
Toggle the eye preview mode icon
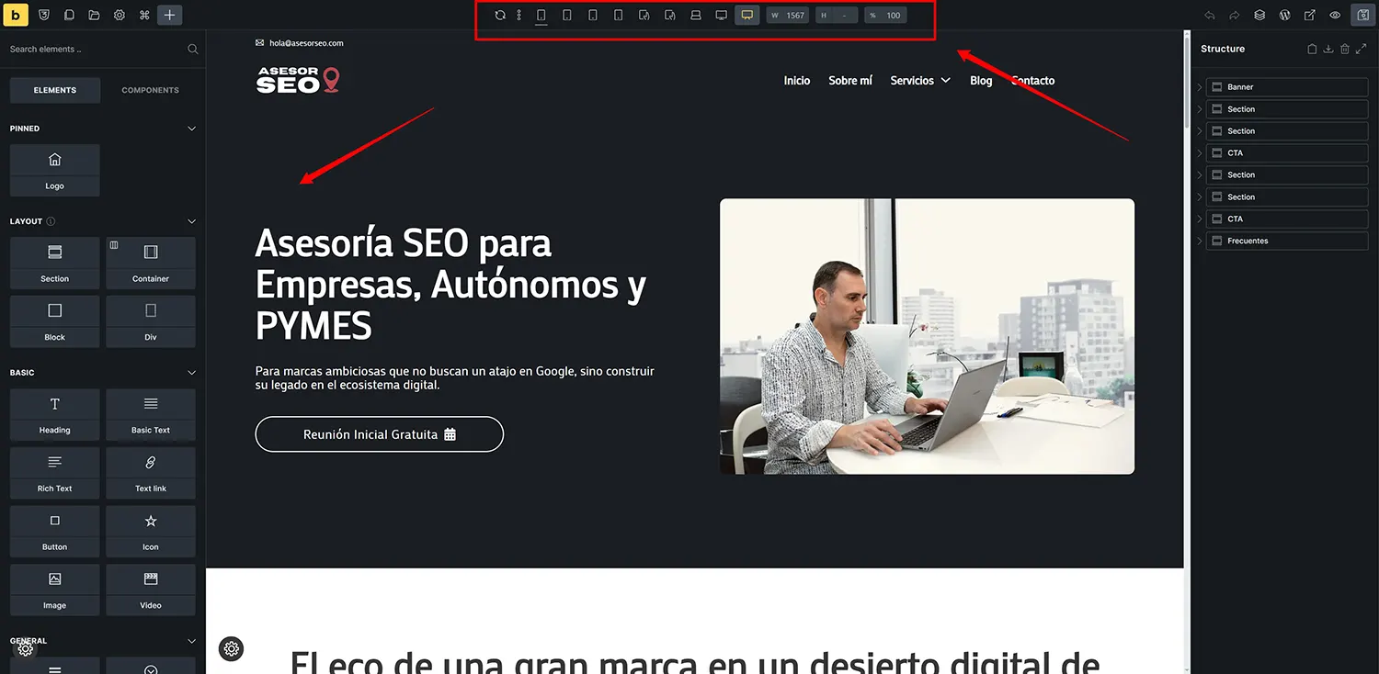coord(1335,15)
